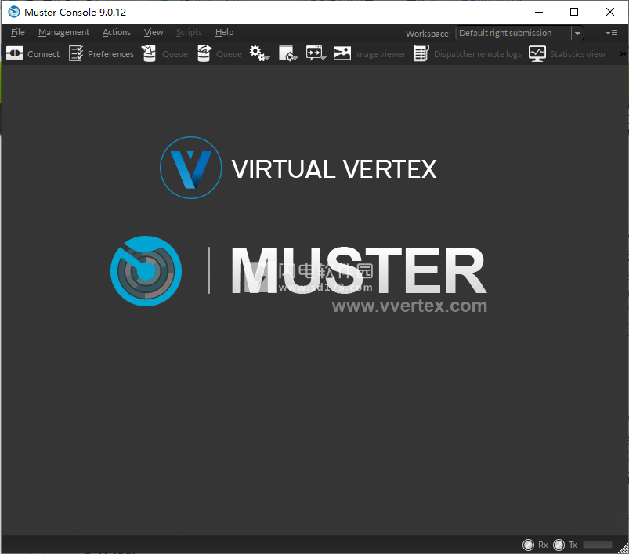Click the page refresh dropdown icon
This screenshot has width=629, height=554.
pos(288,53)
